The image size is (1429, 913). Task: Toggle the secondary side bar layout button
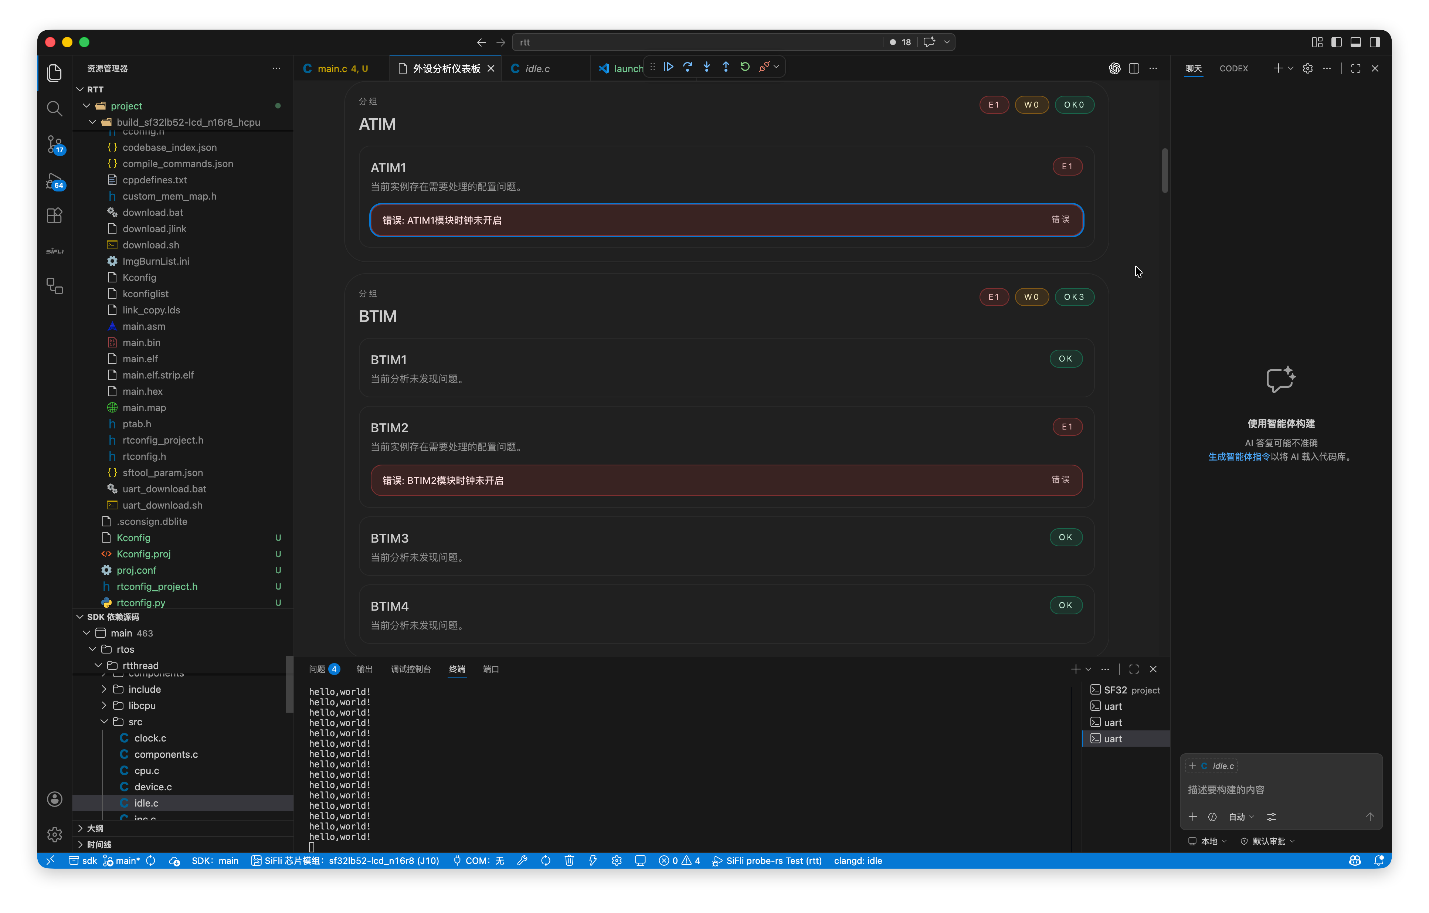pyautogui.click(x=1374, y=42)
